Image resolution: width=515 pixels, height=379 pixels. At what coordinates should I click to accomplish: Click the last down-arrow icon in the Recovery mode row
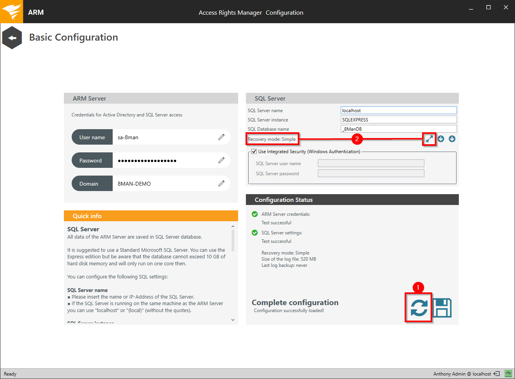point(452,139)
